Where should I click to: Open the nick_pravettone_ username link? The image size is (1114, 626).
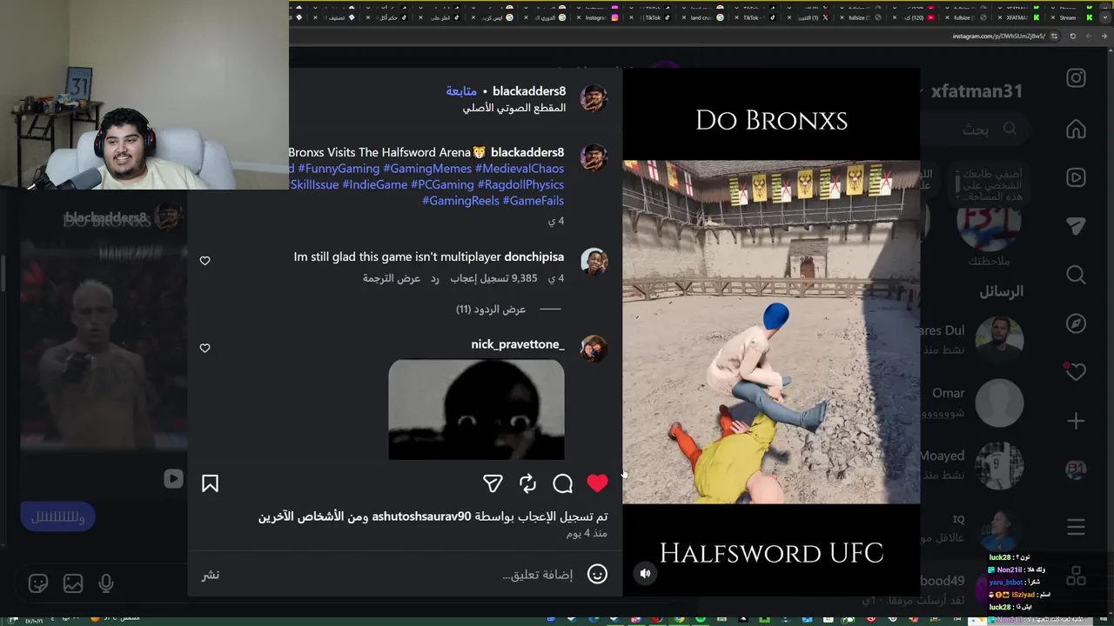[518, 344]
